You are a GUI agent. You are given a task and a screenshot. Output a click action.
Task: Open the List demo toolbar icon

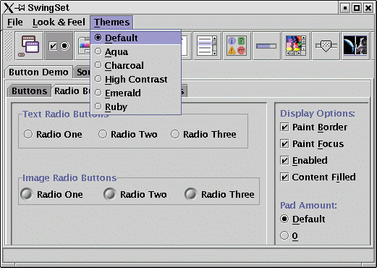(207, 46)
